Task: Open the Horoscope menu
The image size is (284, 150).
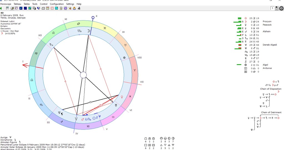Action: pyautogui.click(x=6, y=4)
